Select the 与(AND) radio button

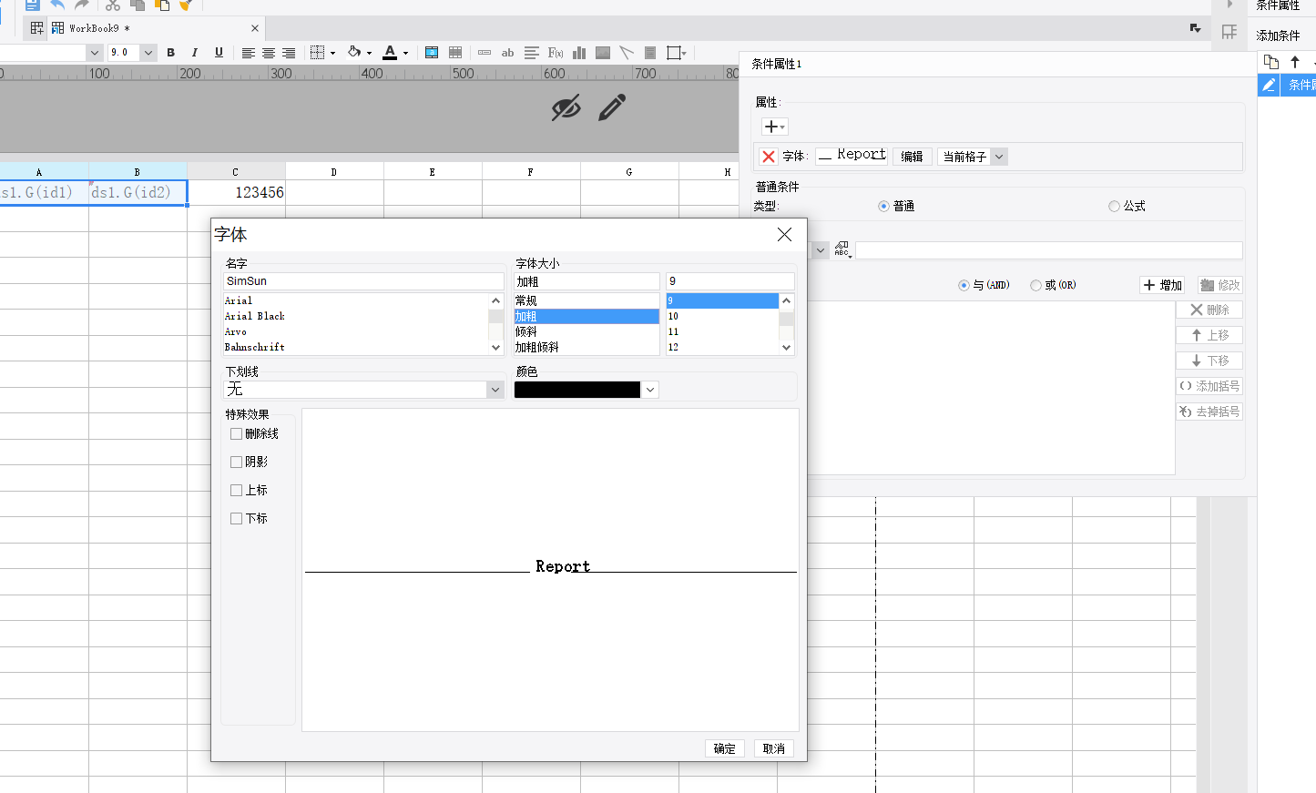(x=964, y=286)
